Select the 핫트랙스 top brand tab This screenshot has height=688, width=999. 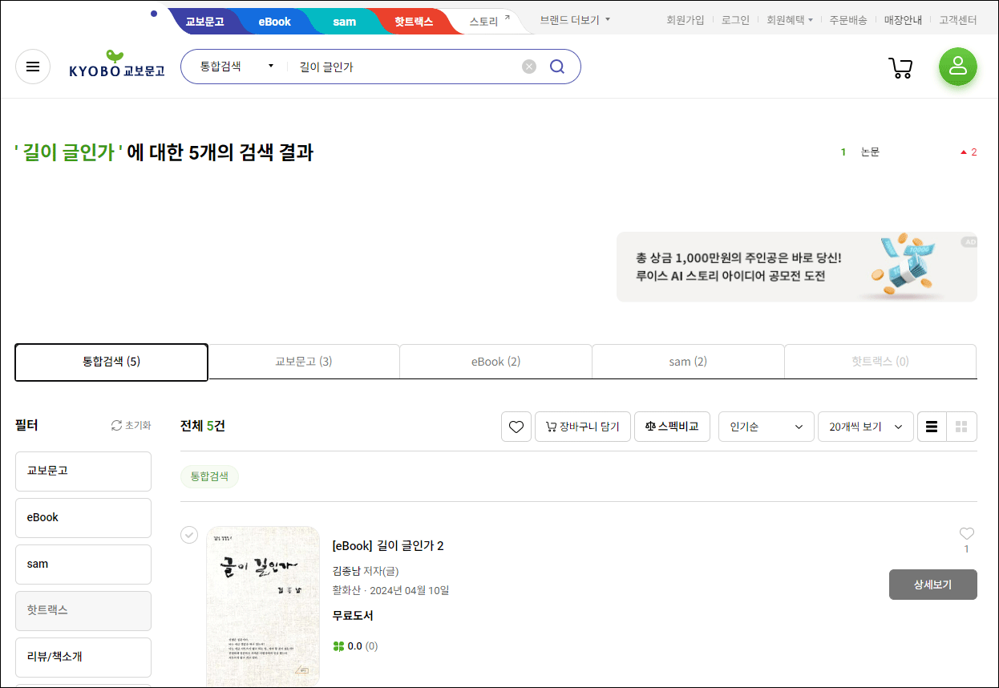click(414, 22)
